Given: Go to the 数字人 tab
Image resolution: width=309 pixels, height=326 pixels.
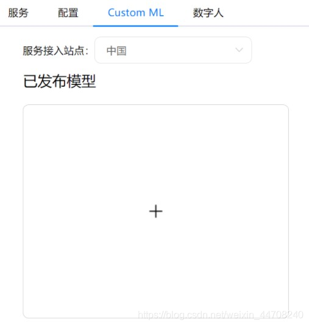Looking at the screenshot, I should click(x=208, y=13).
